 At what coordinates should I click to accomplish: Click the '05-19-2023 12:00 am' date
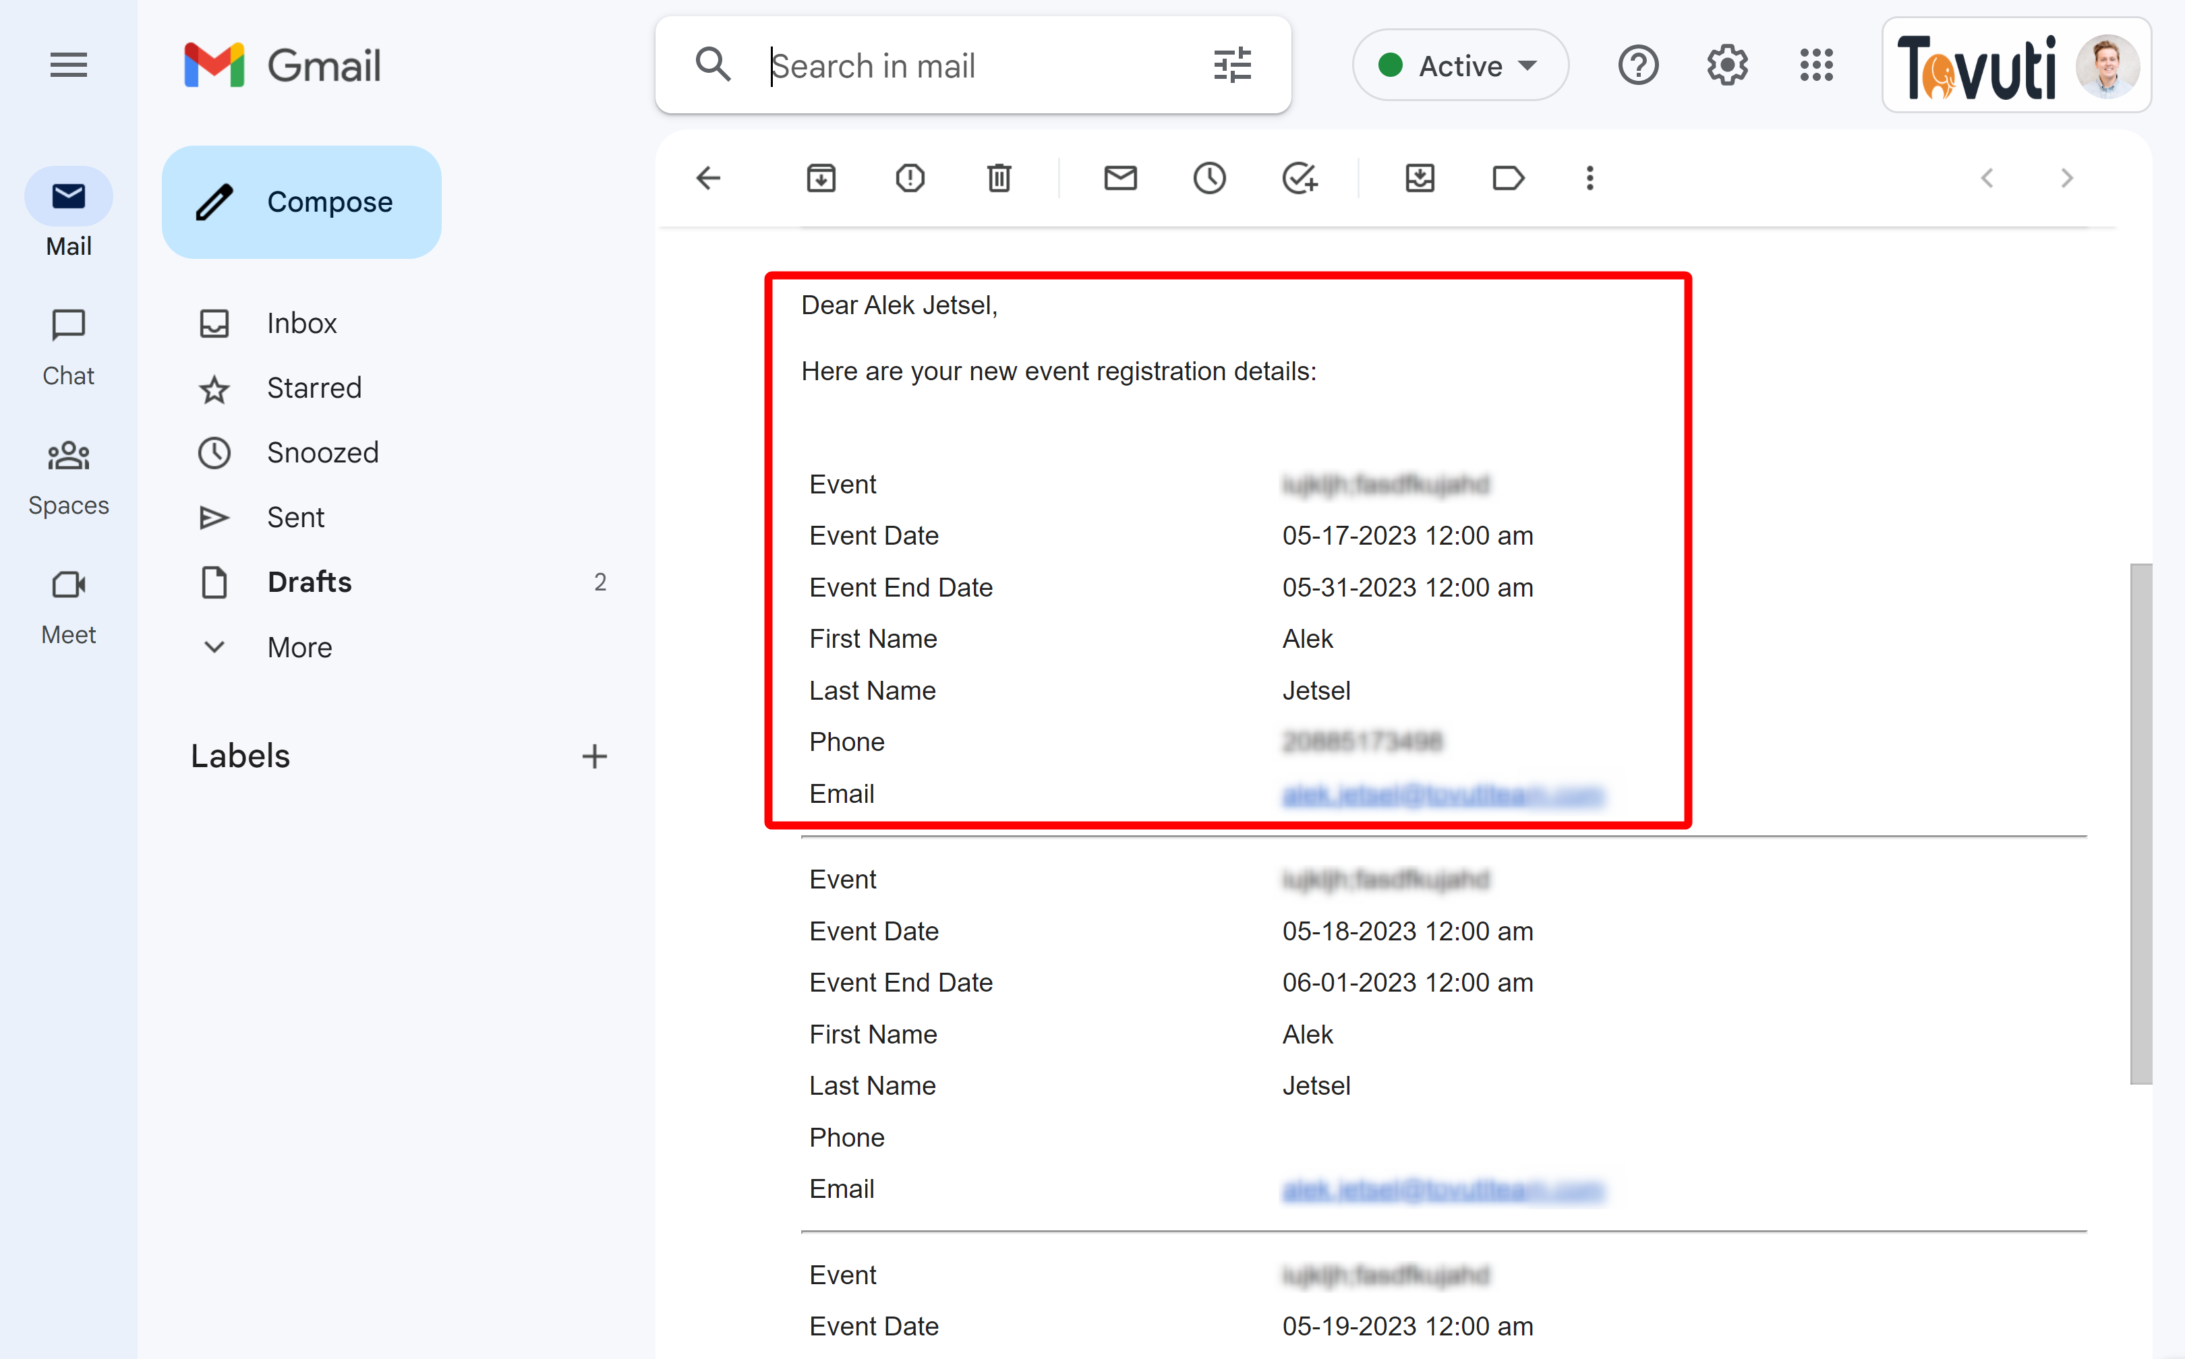pos(1407,1327)
